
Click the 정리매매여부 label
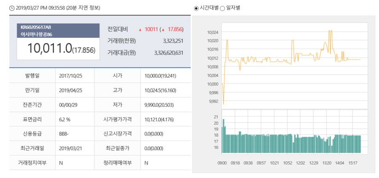pos(117,162)
